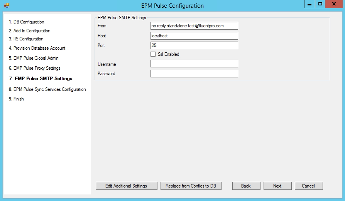Viewport: 345px width, 201px height.
Task: Click the "EPM Pulse SMTP Settings" group title
Action: (122, 18)
